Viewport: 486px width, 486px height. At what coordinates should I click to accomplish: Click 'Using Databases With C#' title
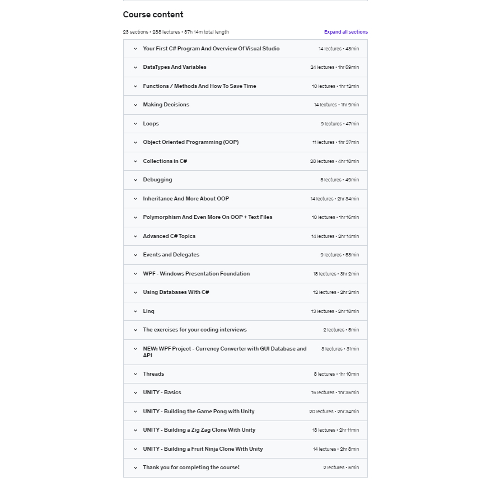176,292
